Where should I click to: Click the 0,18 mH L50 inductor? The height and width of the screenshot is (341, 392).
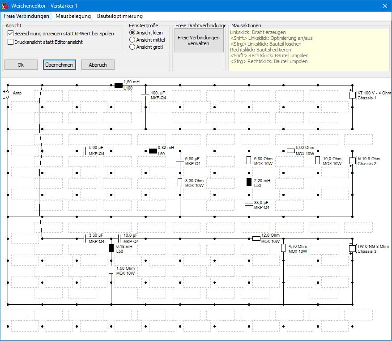(111, 248)
